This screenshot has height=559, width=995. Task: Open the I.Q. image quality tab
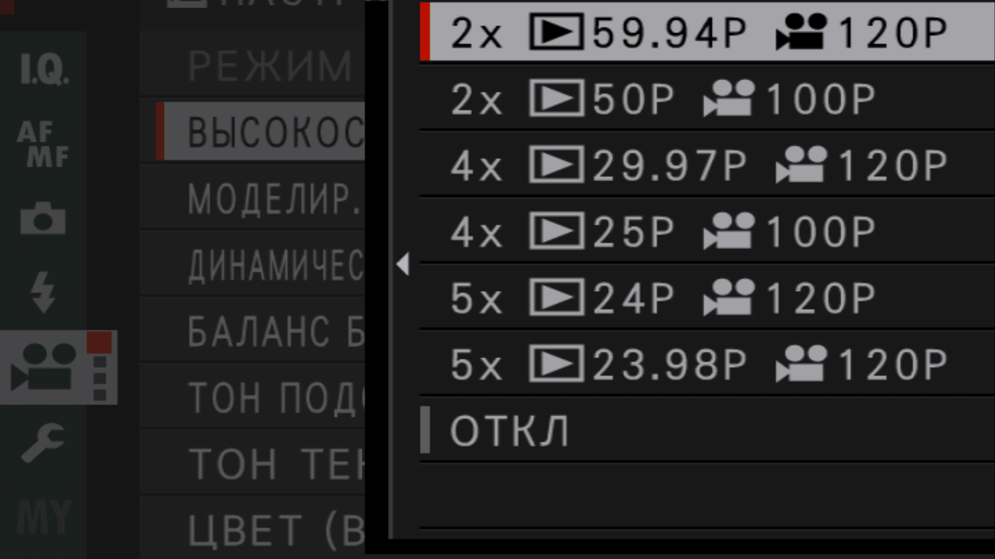(44, 69)
